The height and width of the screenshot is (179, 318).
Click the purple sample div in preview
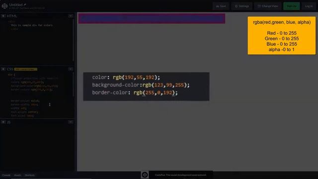coord(152,18)
